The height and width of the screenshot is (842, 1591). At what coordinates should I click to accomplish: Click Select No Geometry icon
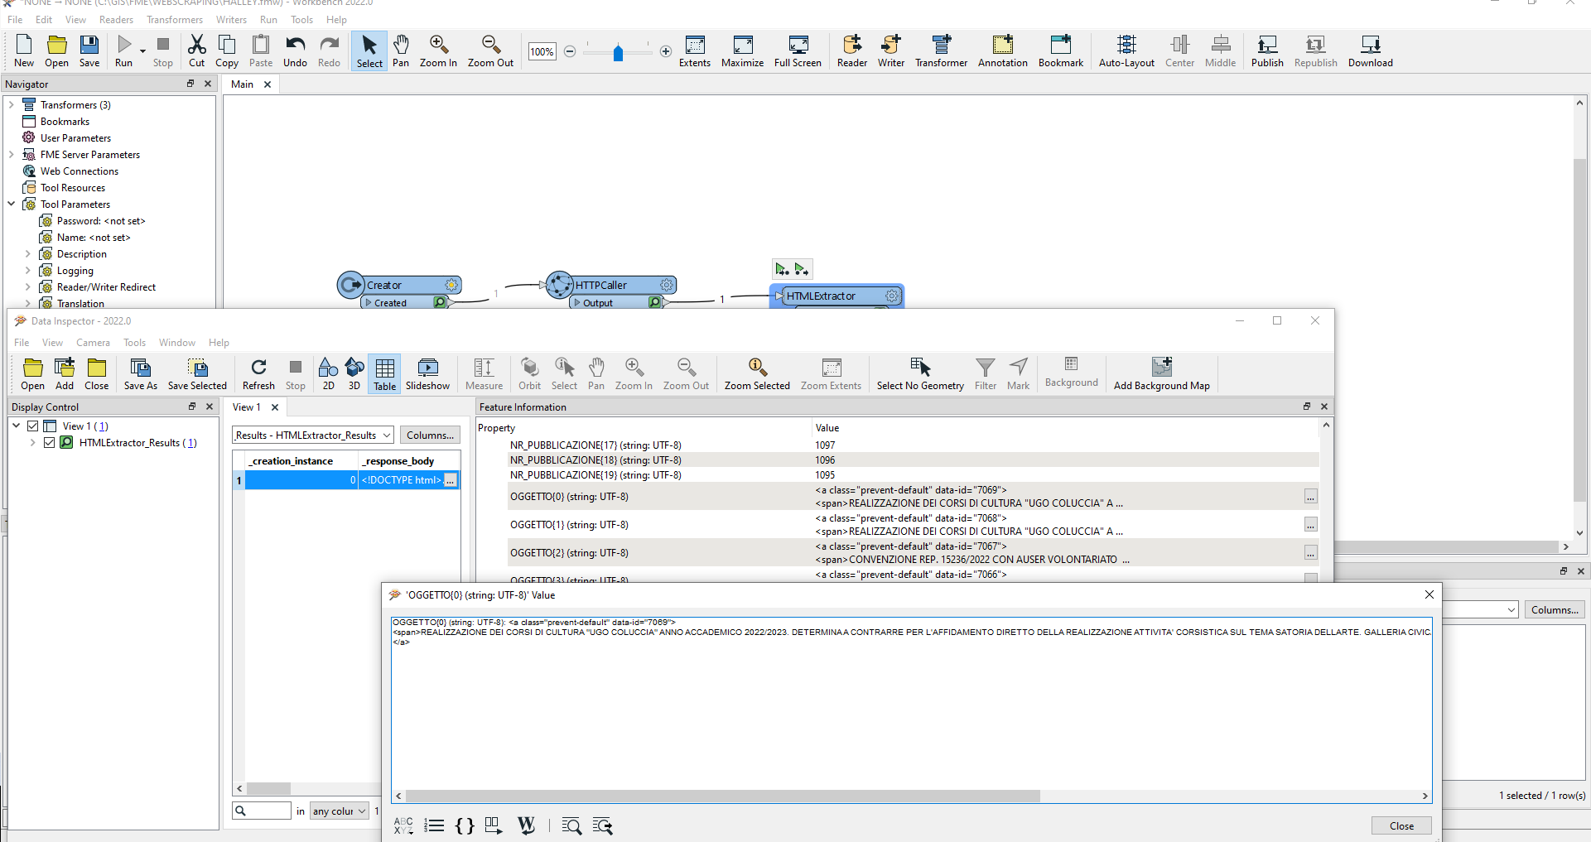pyautogui.click(x=920, y=374)
